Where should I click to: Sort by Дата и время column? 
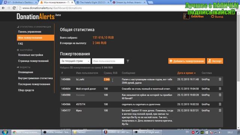click(186, 73)
